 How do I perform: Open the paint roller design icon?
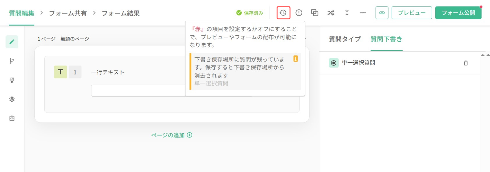tap(12, 80)
